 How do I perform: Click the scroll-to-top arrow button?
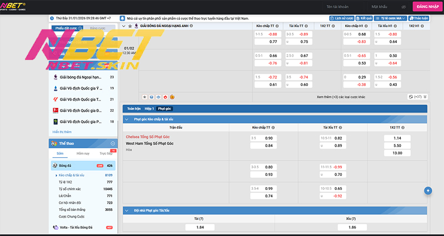click(x=428, y=190)
